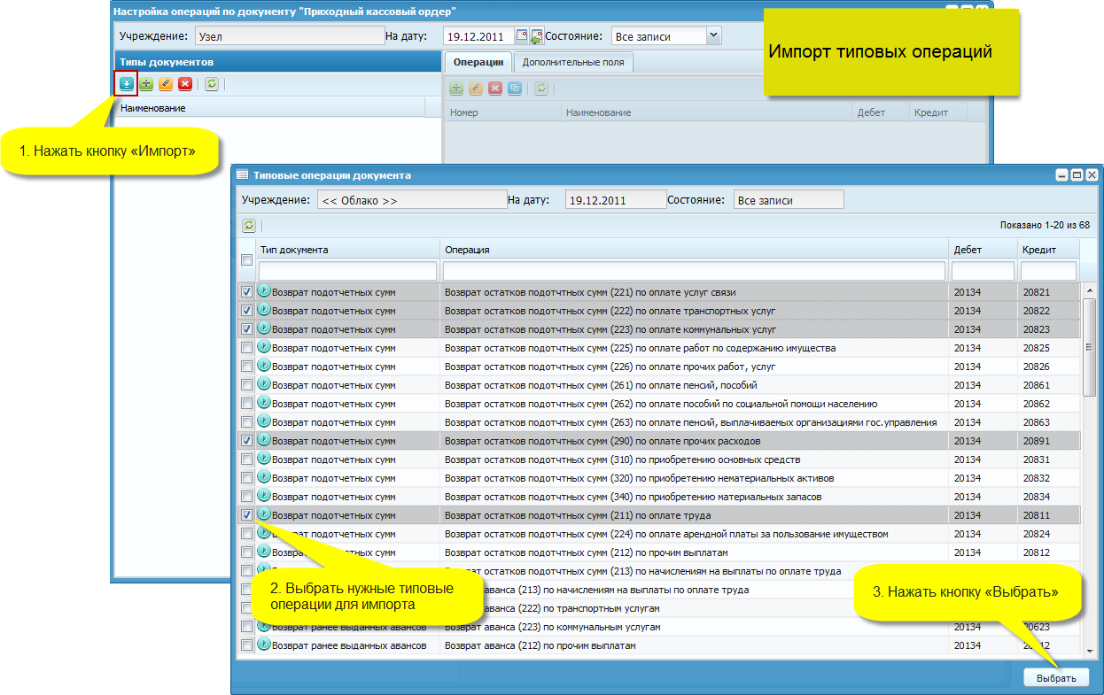This screenshot has width=1104, height=695.
Task: Click the filter field under Кредит
Action: pos(1048,271)
